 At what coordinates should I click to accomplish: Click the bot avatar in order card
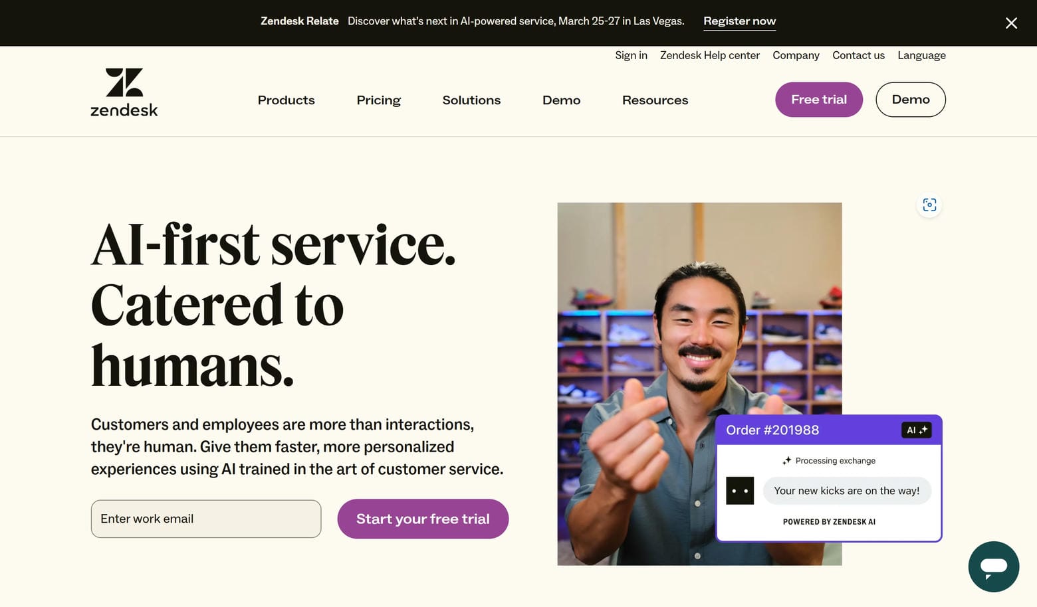click(x=740, y=491)
